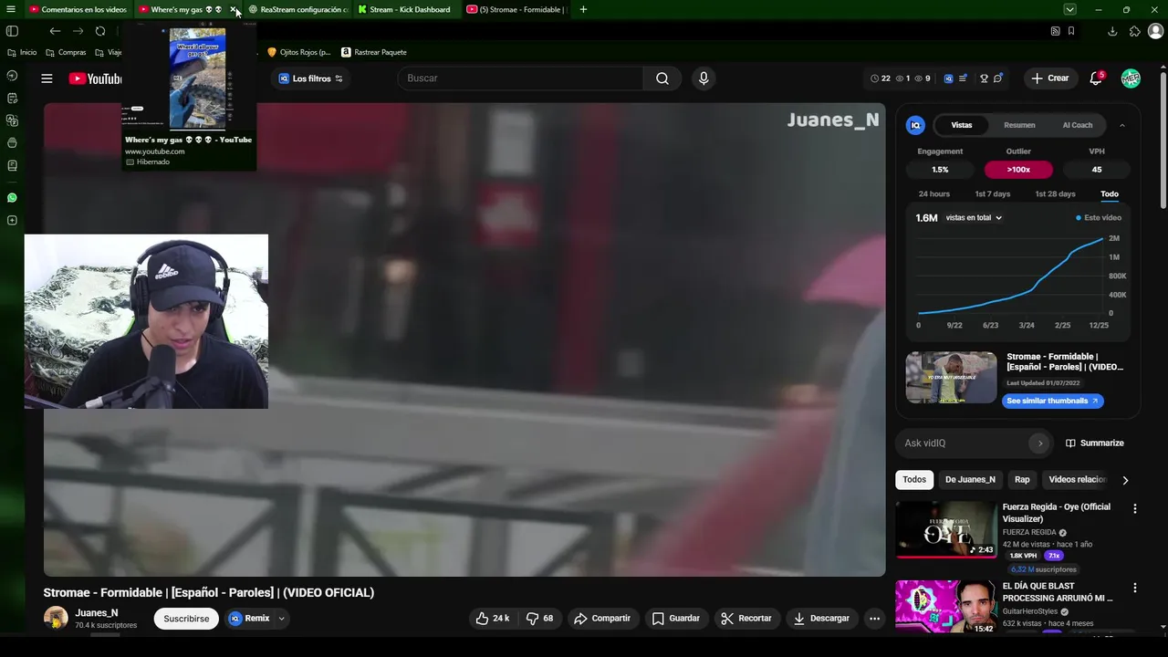Open the browser main menu hamburger
The image size is (1168, 657).
11,9
